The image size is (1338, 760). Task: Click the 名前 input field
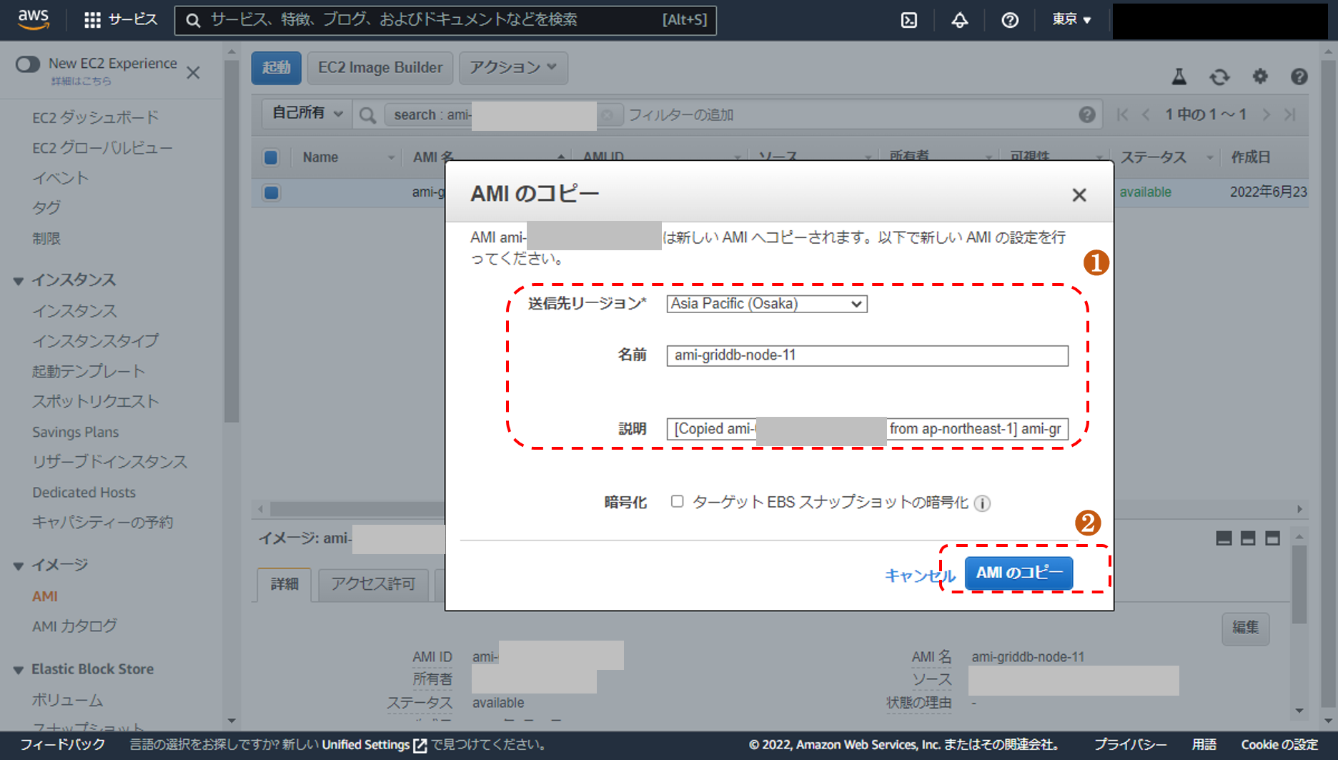[866, 355]
